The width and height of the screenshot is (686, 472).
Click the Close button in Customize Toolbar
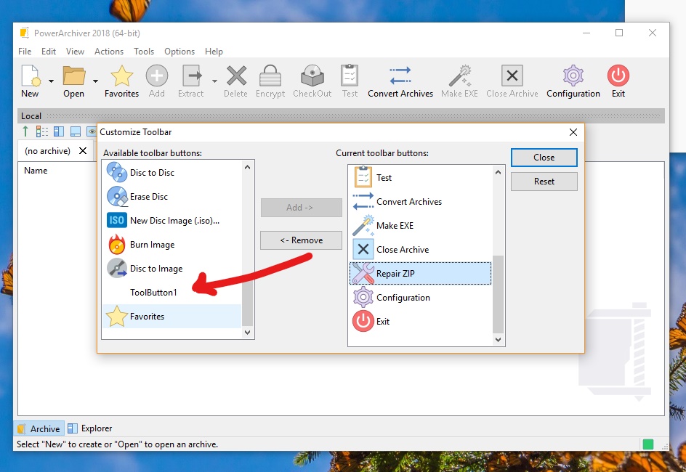pyautogui.click(x=544, y=158)
